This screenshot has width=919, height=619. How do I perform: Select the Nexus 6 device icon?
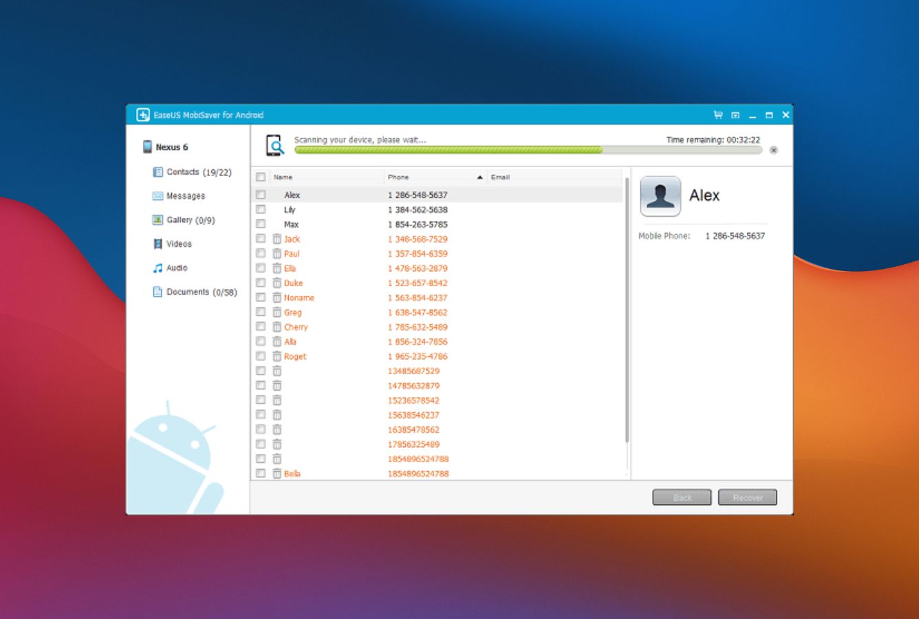pos(147,146)
